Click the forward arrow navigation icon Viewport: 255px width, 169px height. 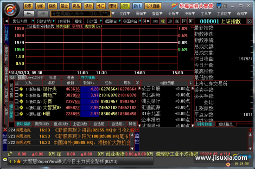pos(43,13)
